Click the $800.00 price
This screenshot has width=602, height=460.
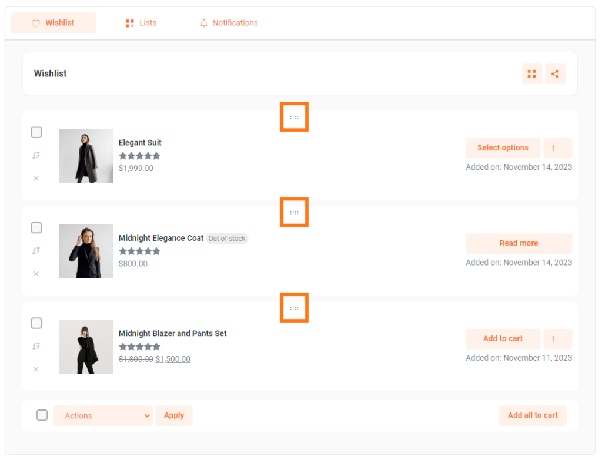(x=133, y=264)
